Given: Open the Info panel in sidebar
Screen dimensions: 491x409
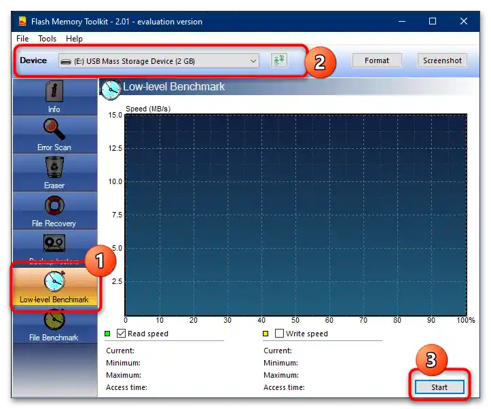Looking at the screenshot, I should point(54,96).
